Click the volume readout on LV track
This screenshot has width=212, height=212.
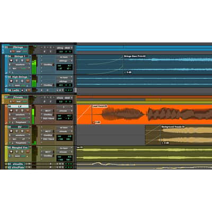[x=65, y=116]
